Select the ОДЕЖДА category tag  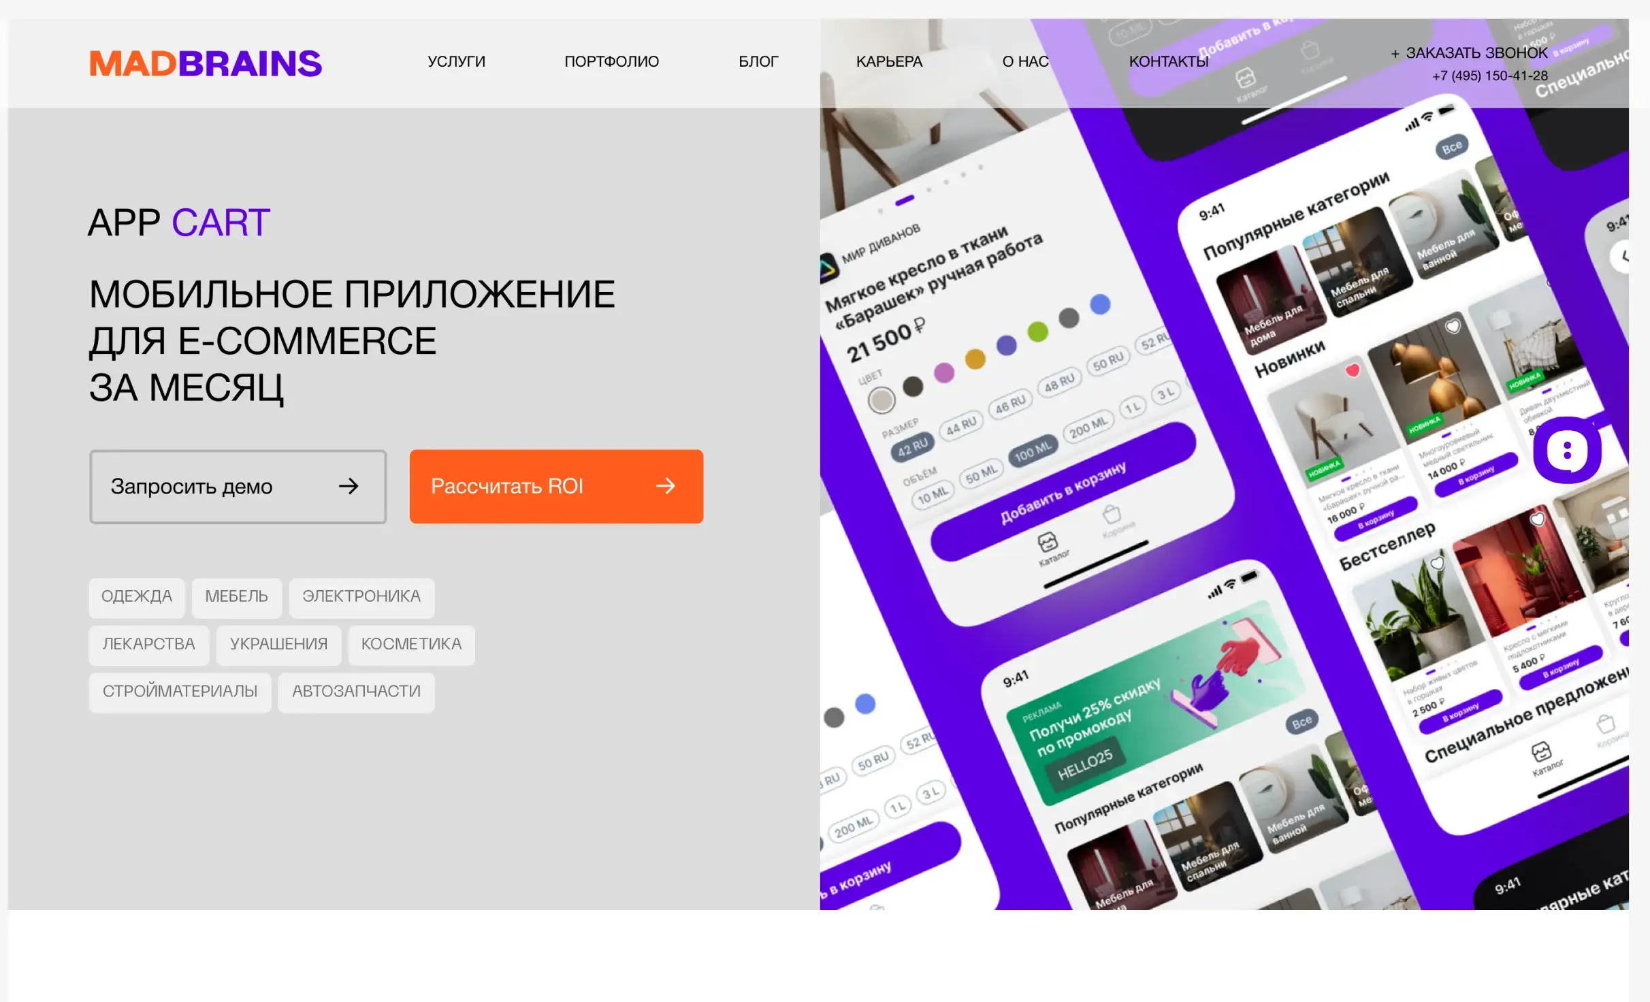tap(137, 596)
